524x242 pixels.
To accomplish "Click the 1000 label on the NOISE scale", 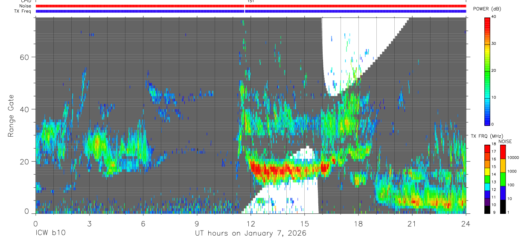I will coord(512,171).
